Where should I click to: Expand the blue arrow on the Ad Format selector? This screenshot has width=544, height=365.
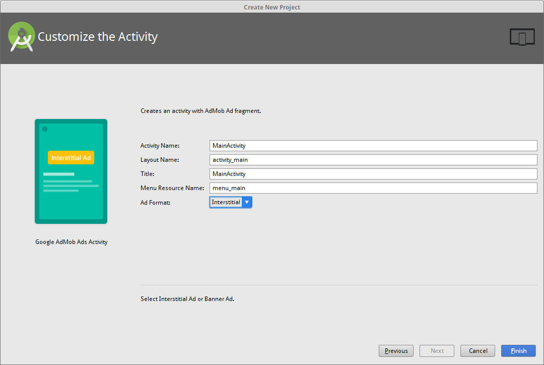tap(247, 202)
